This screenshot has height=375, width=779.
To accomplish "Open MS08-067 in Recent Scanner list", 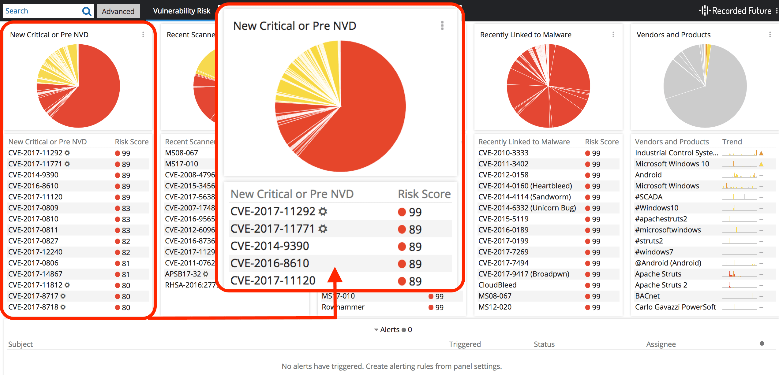I will pos(182,153).
